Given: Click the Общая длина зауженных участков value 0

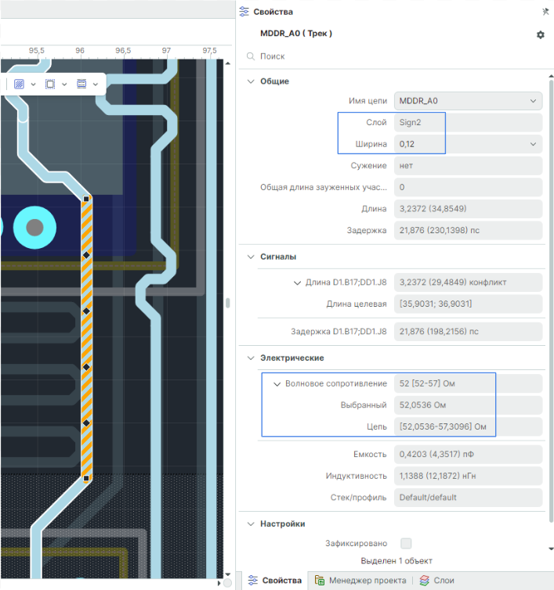Looking at the screenshot, I should (469, 187).
